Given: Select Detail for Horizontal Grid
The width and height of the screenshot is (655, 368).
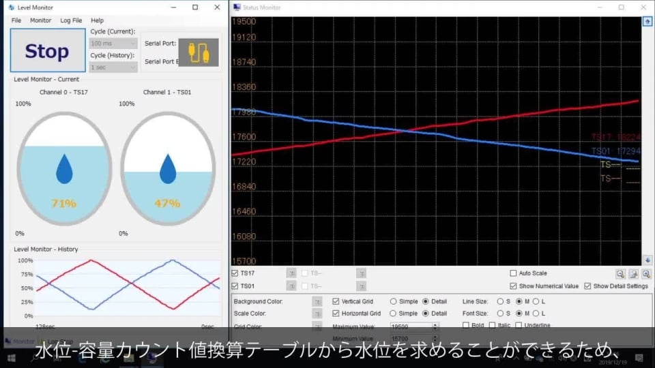Looking at the screenshot, I should 426,313.
